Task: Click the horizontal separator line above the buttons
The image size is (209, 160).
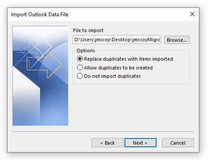Action: point(103,132)
